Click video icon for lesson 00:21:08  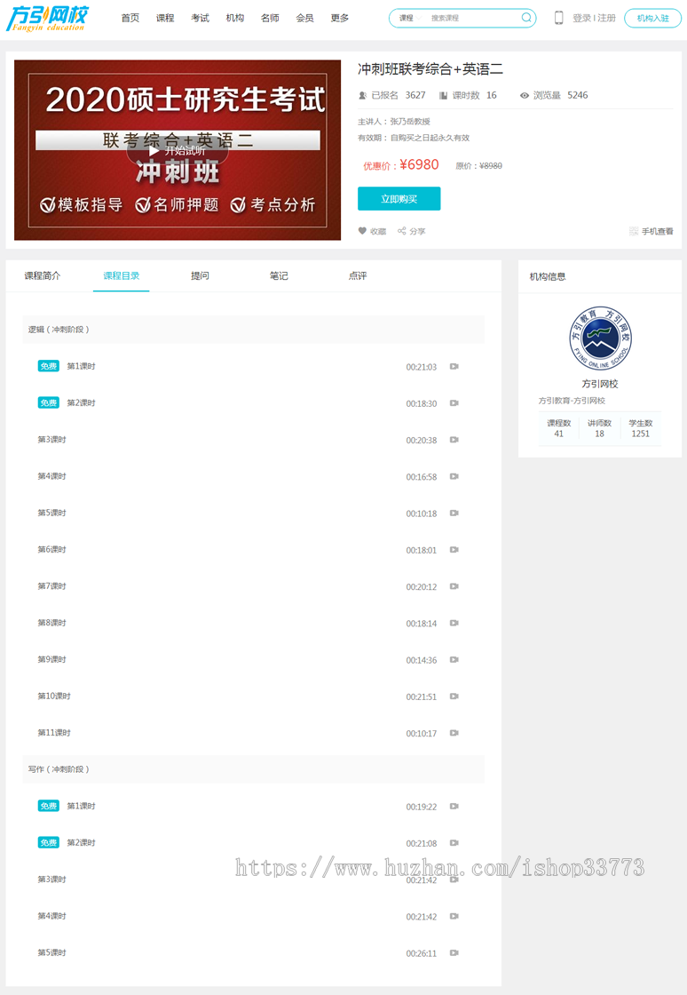click(x=454, y=843)
